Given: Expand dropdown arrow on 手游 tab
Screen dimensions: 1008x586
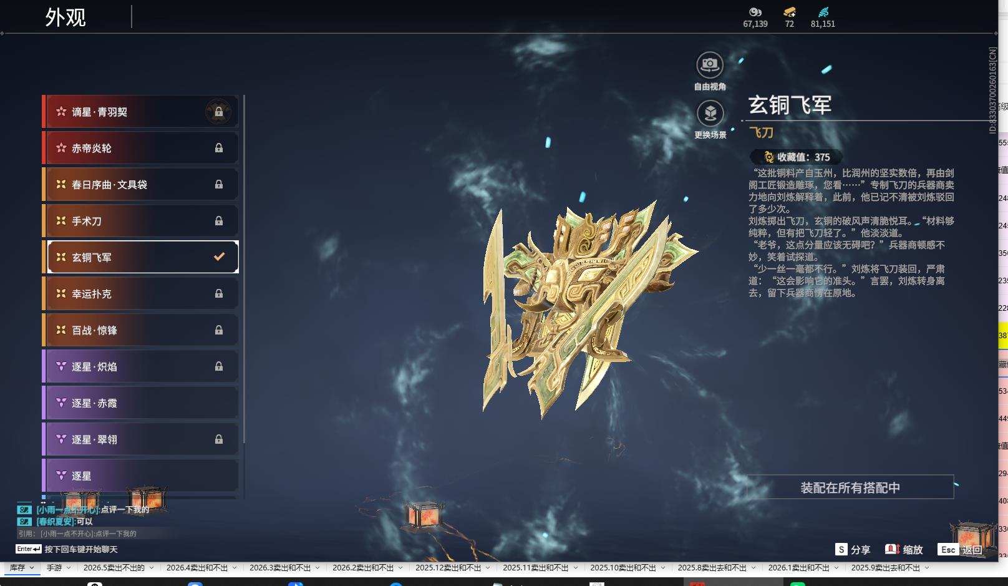Looking at the screenshot, I should click(x=69, y=568).
